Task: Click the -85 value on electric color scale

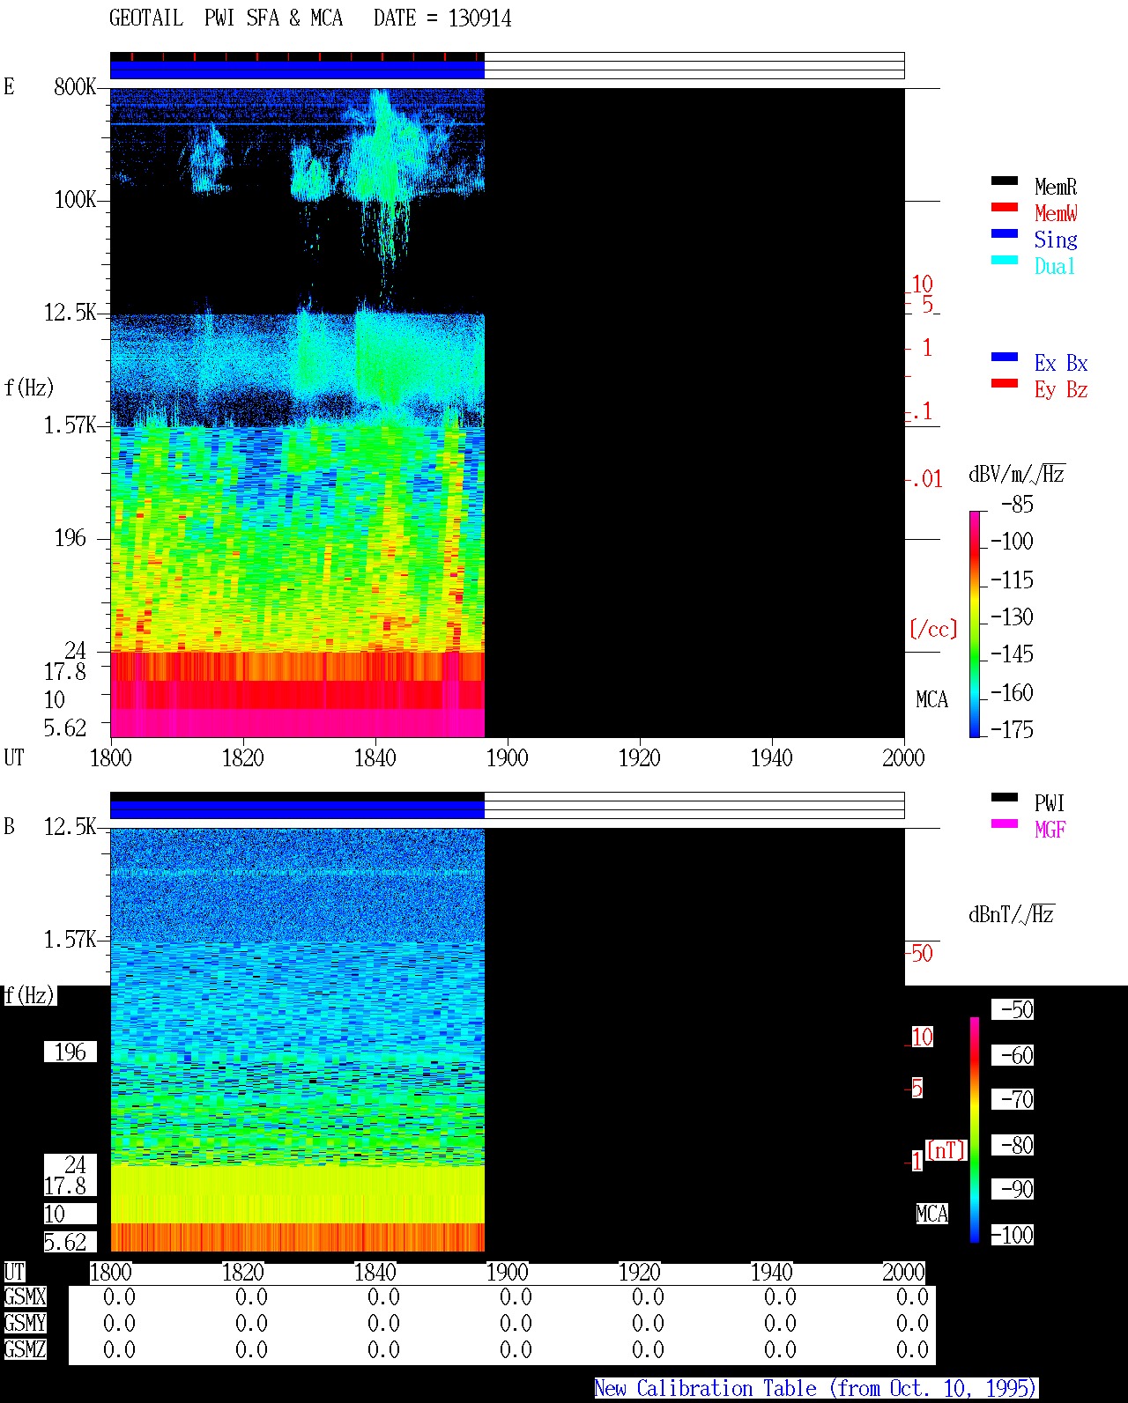Action: click(x=1017, y=505)
